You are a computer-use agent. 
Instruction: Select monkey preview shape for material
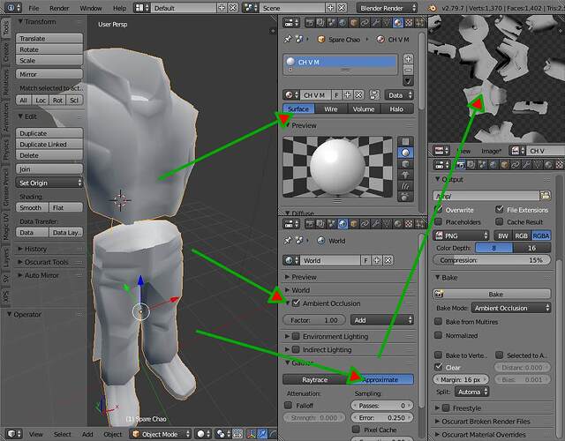coord(405,175)
